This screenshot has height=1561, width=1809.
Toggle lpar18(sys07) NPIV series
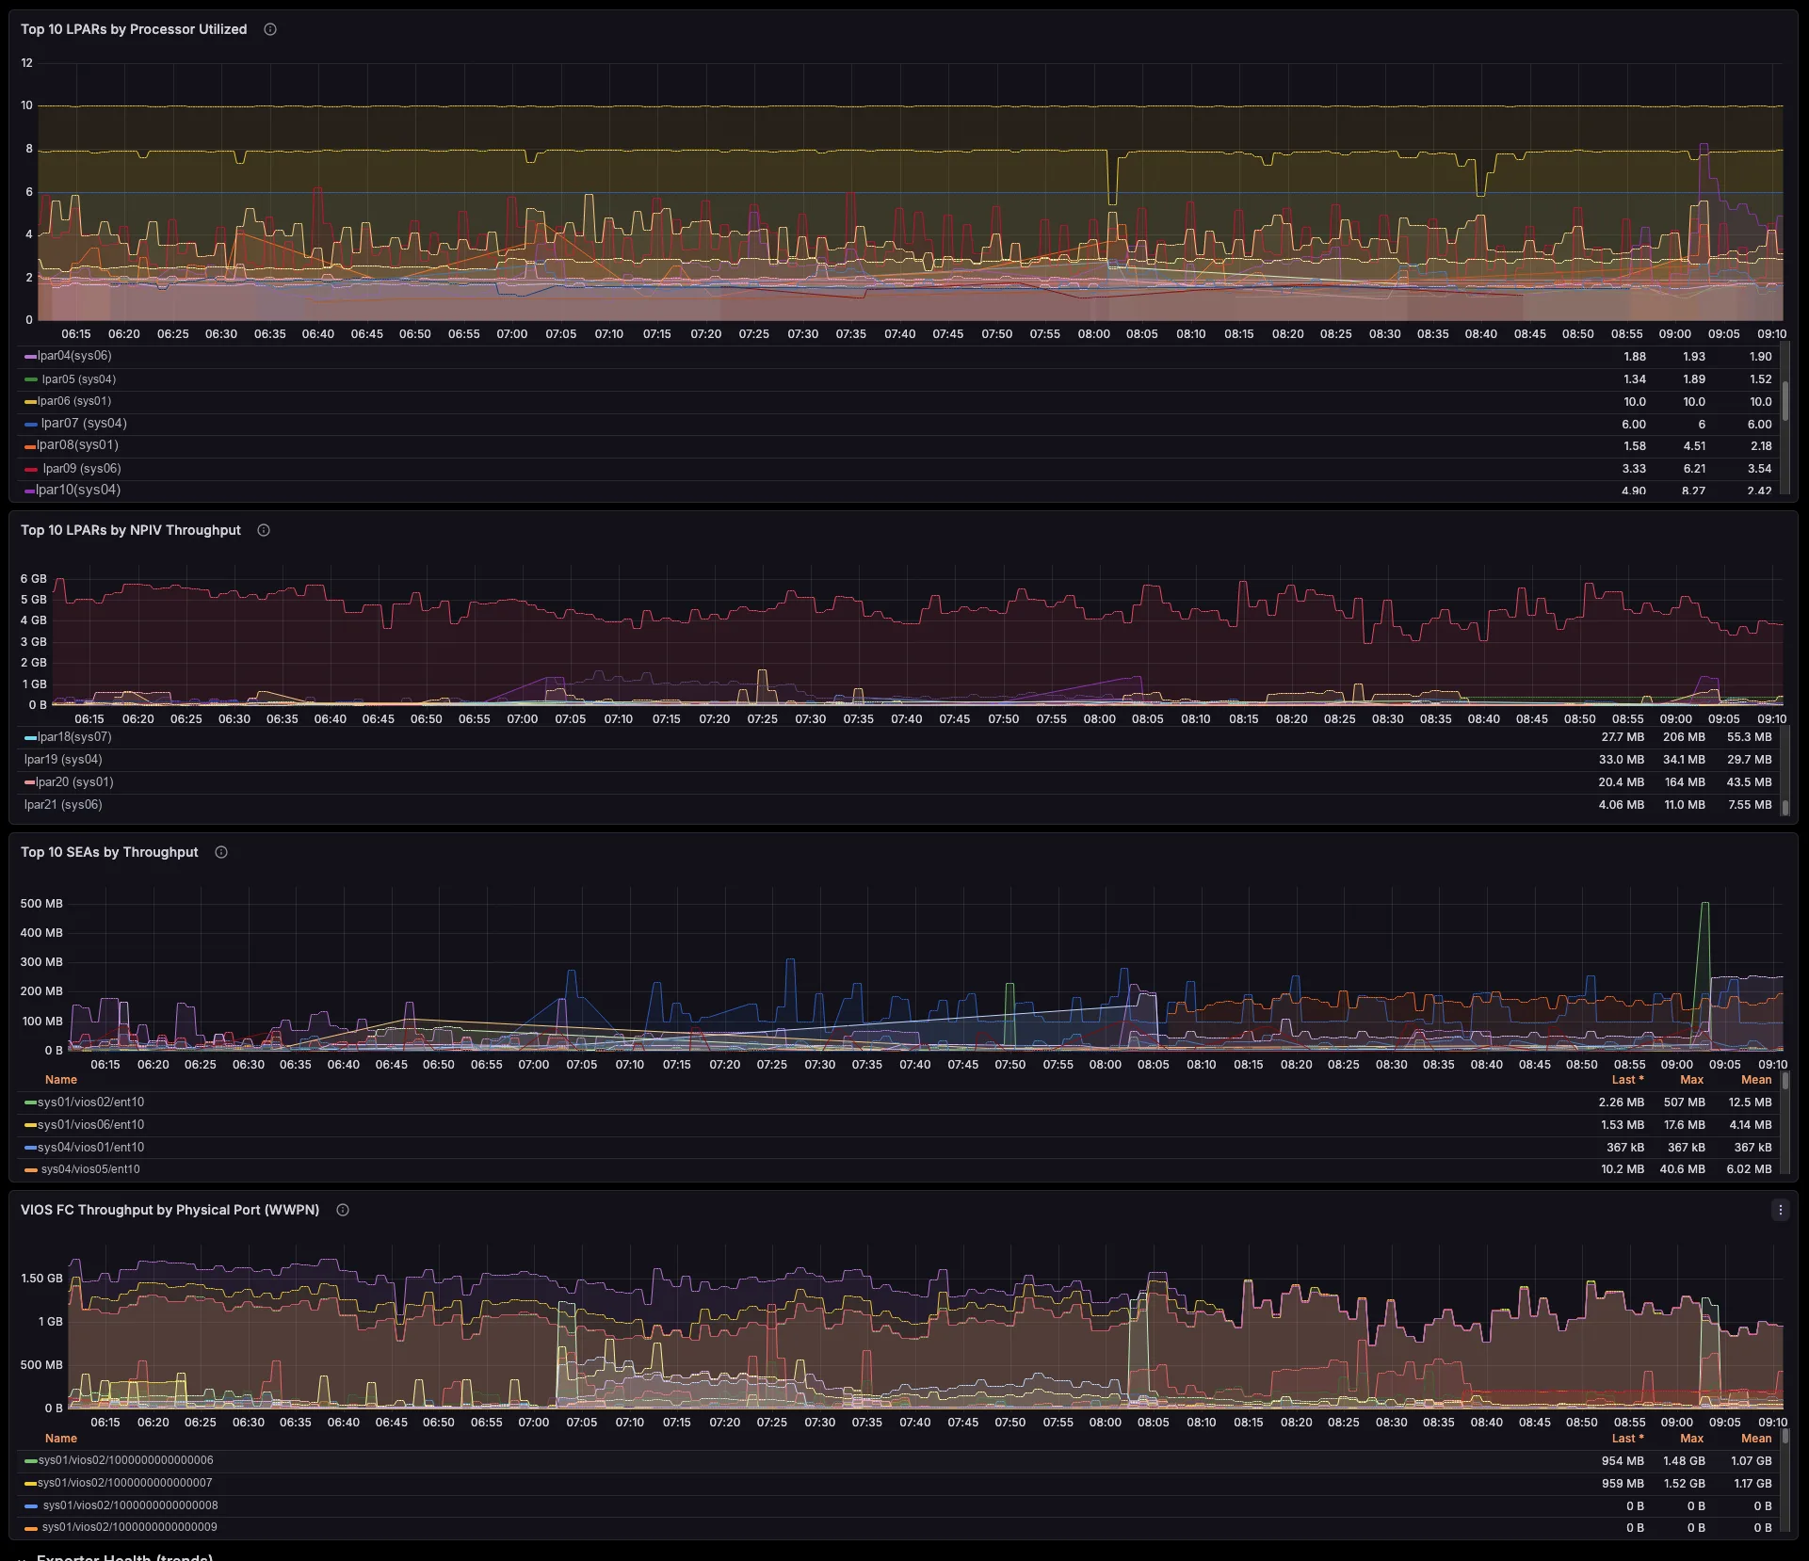click(74, 737)
